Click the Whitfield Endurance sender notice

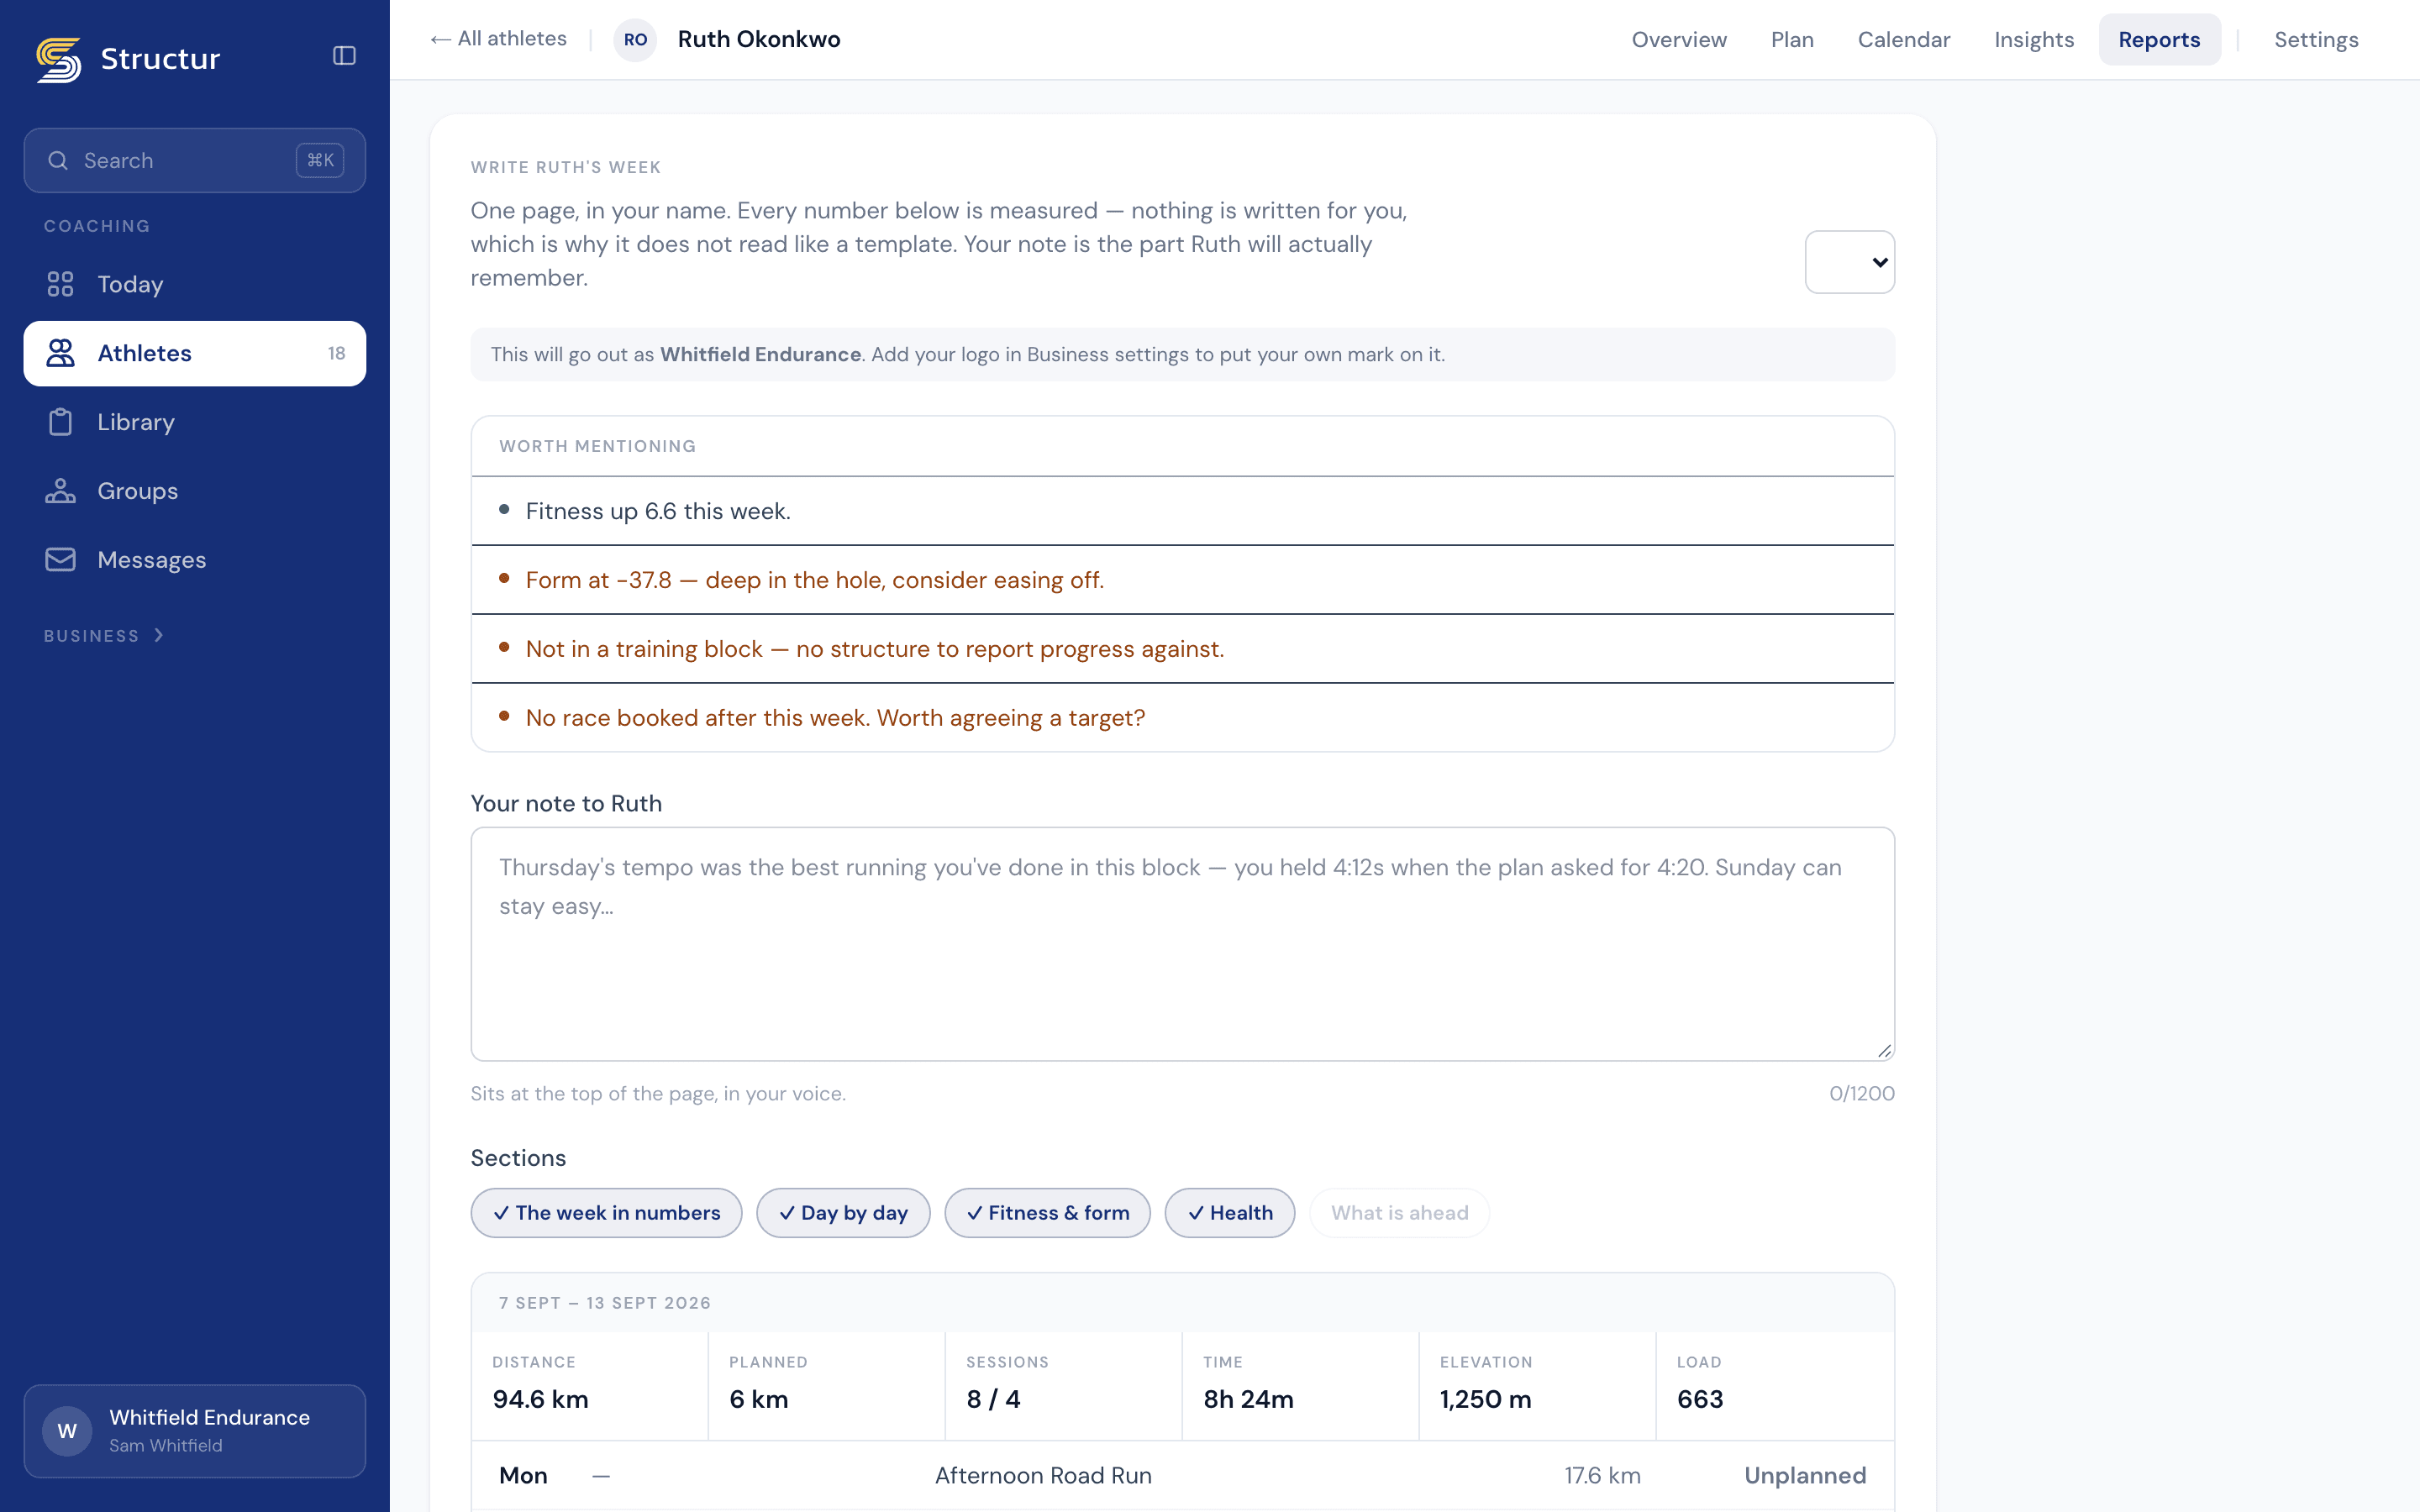pos(1182,355)
